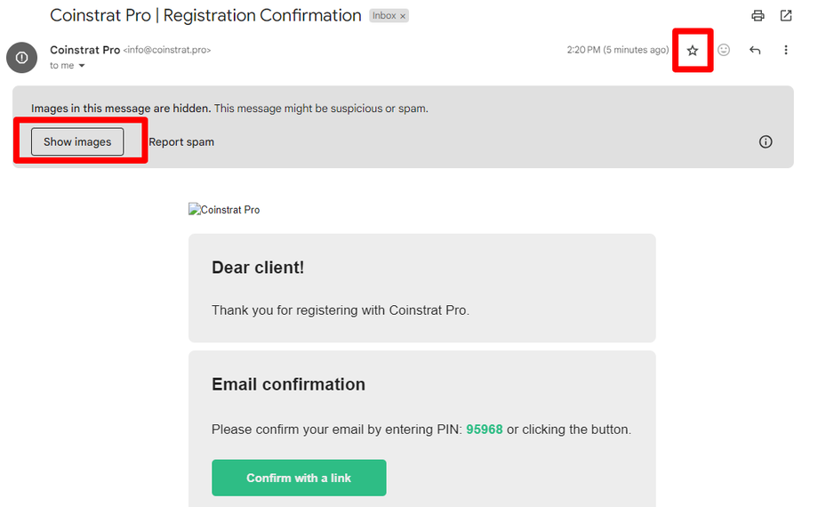Remove the Inbox label with its x
The height and width of the screenshot is (507, 818).
(402, 17)
